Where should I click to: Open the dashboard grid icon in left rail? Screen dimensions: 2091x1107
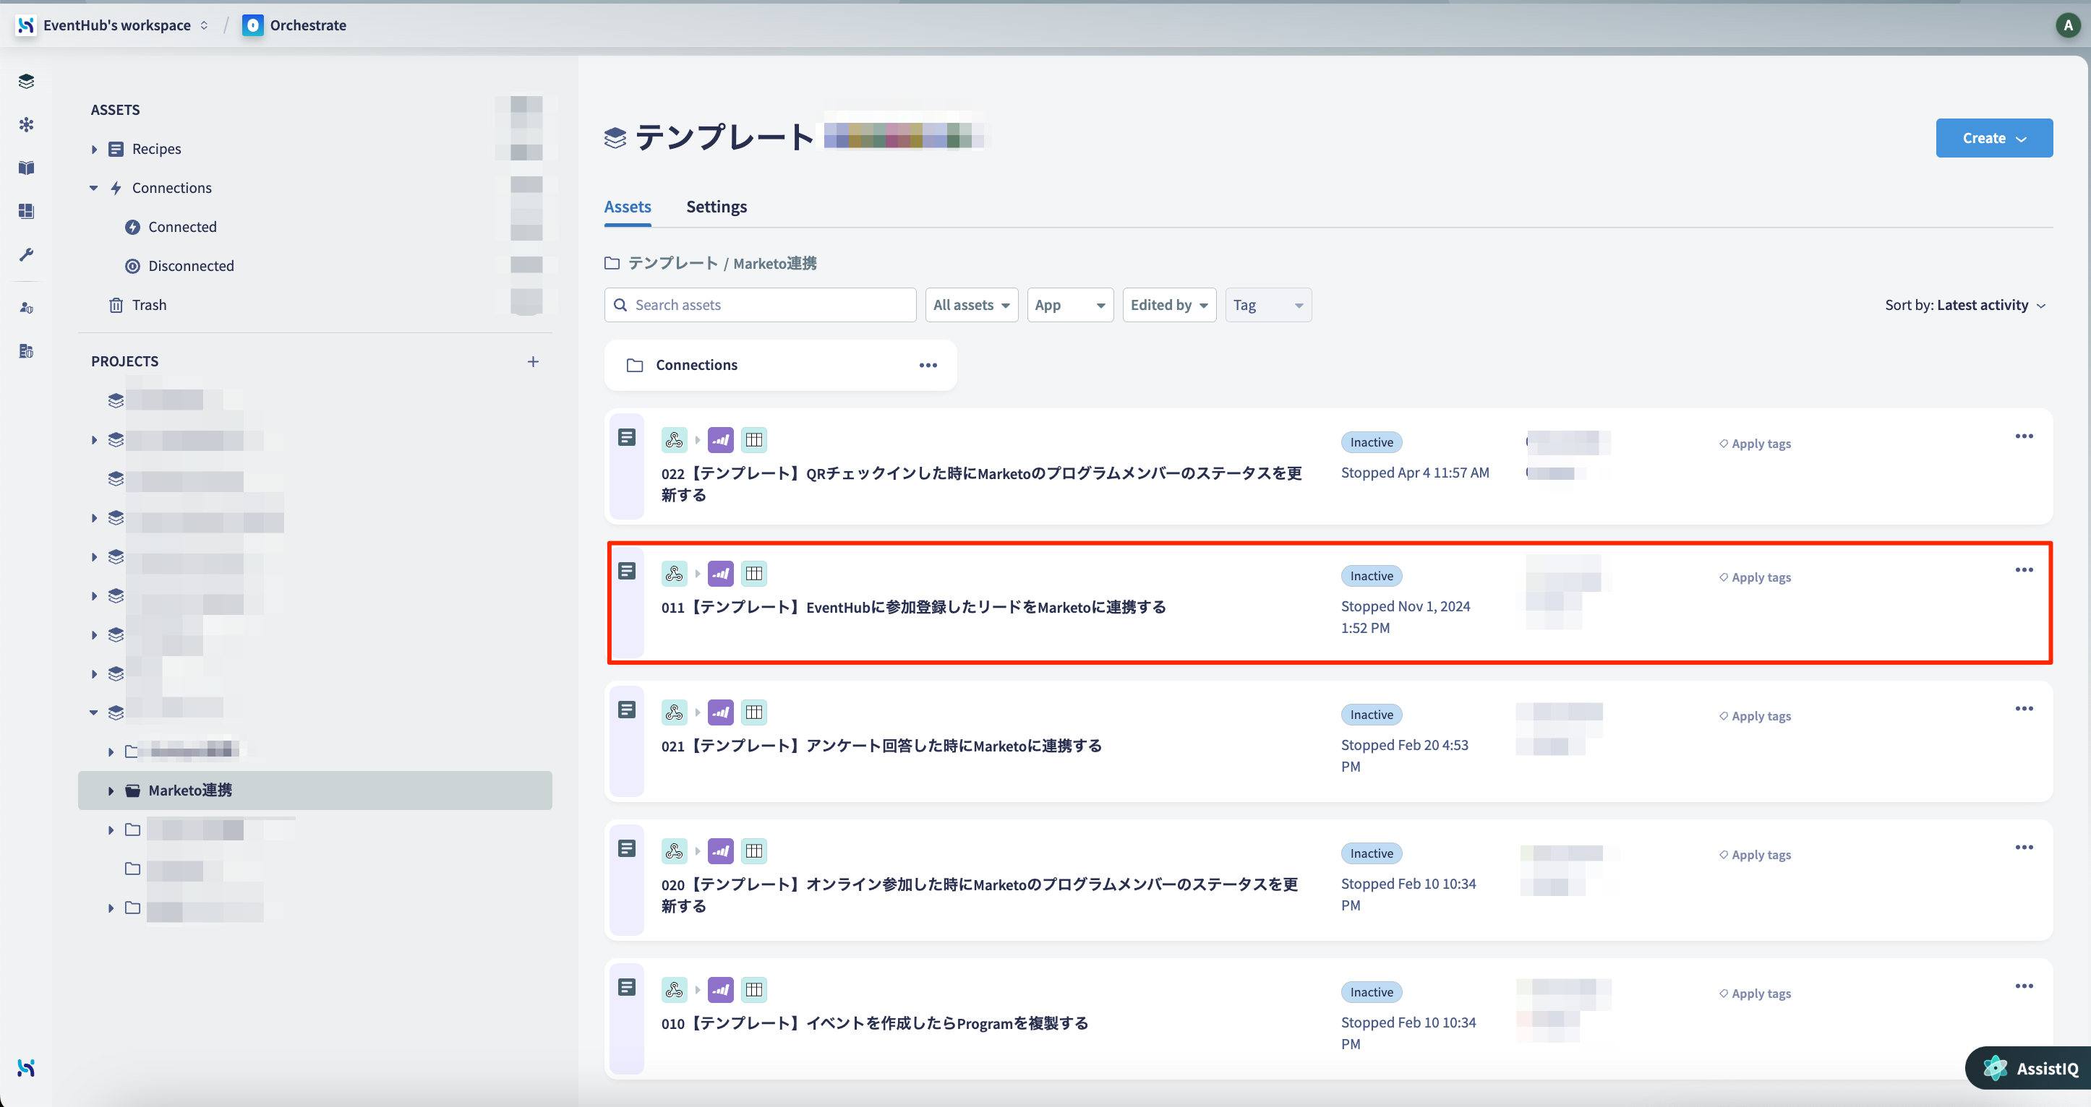26,211
